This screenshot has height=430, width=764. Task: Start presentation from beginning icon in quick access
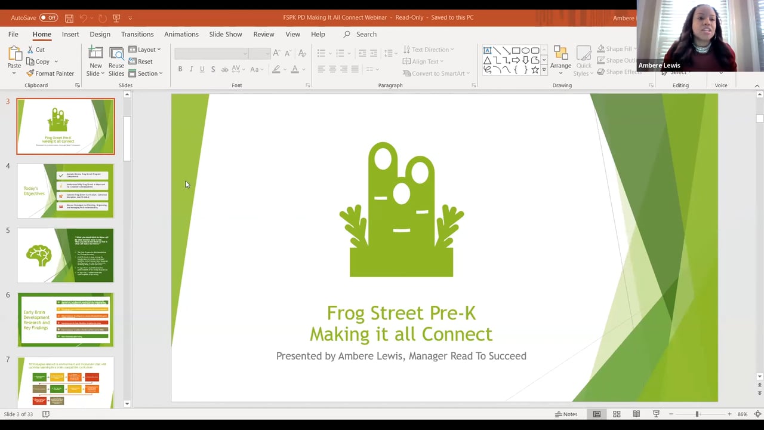pos(116,18)
